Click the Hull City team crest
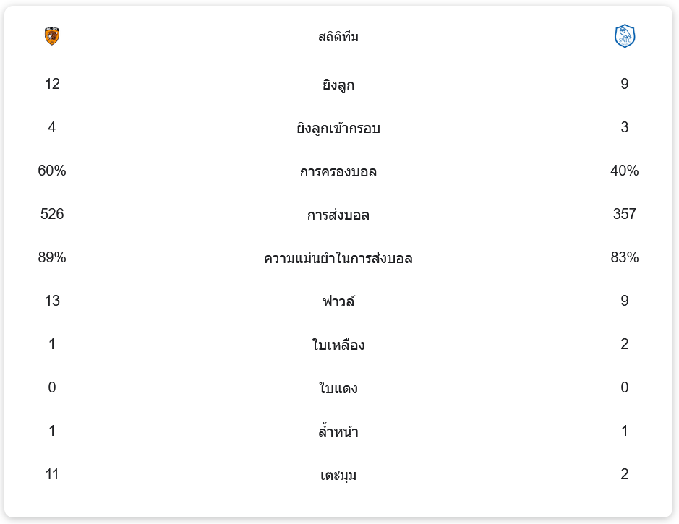 point(52,36)
